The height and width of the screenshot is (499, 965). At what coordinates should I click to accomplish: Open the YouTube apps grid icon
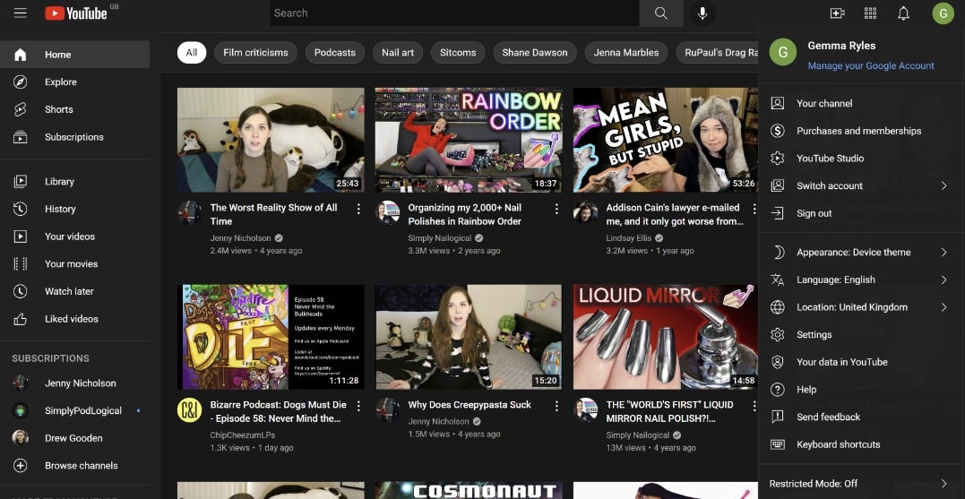pyautogui.click(x=870, y=13)
